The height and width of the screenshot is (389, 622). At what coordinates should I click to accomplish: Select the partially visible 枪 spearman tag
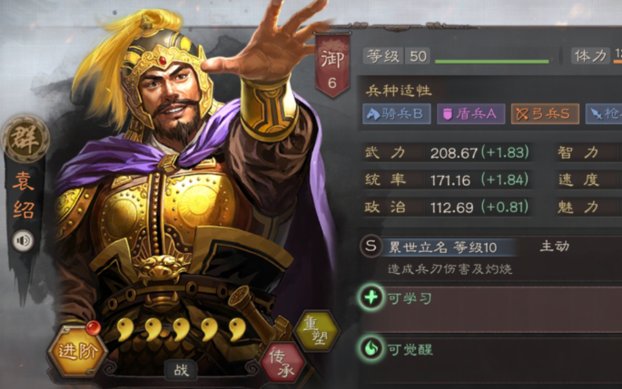pos(604,114)
